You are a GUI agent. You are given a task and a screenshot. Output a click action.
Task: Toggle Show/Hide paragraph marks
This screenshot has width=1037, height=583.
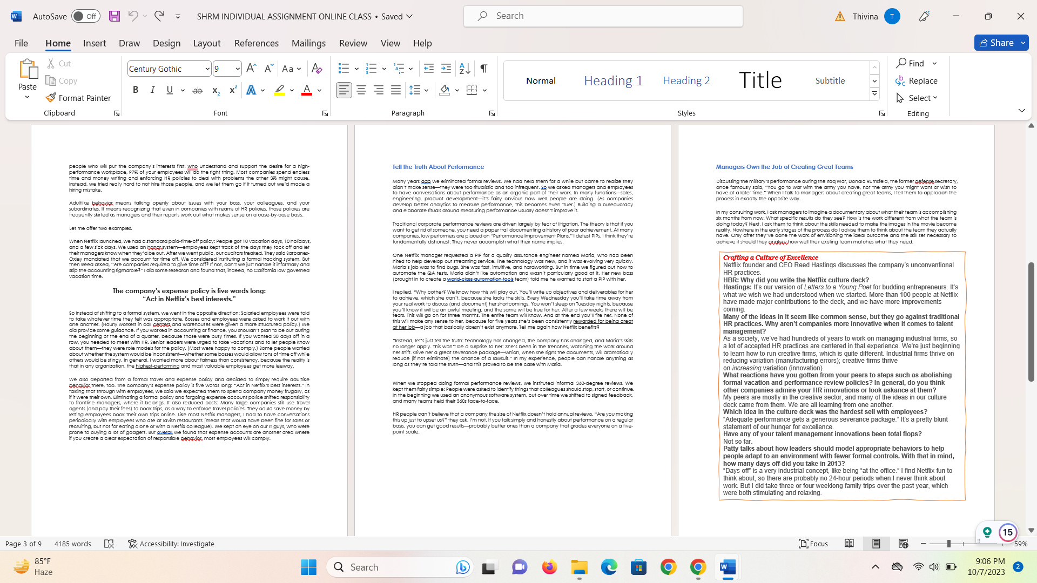click(484, 69)
